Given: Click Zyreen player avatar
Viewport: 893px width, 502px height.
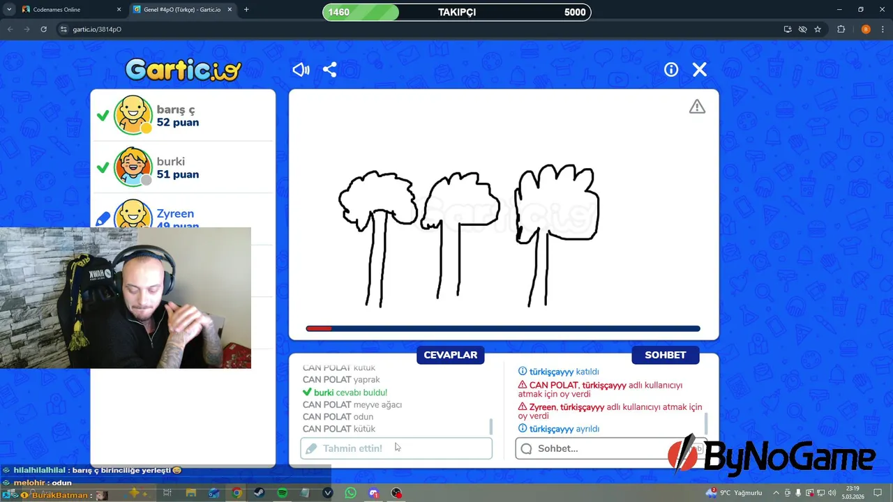Looking at the screenshot, I should 133,214.
